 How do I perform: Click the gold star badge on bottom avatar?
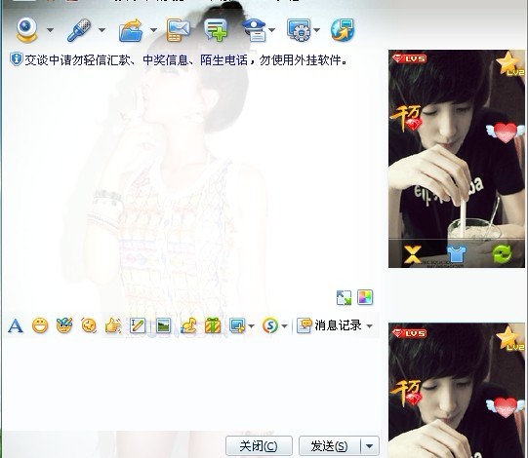pos(510,338)
